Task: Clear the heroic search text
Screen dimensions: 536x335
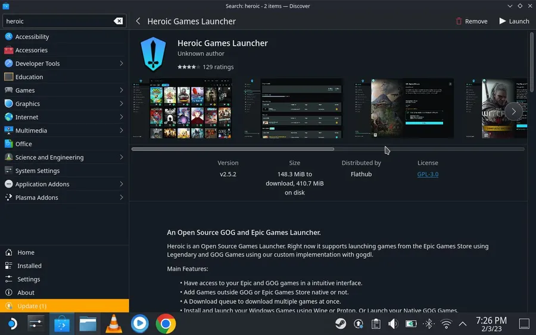Action: tap(119, 21)
